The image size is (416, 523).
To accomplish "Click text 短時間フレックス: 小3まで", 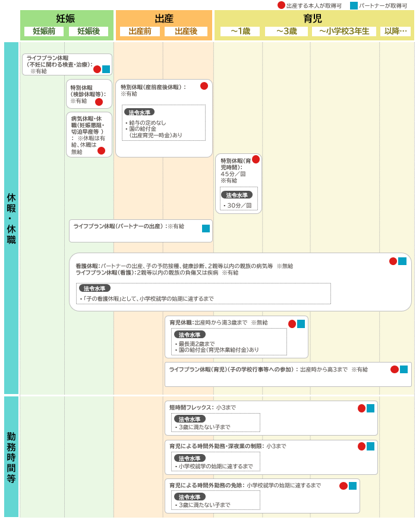I will tap(203, 407).
